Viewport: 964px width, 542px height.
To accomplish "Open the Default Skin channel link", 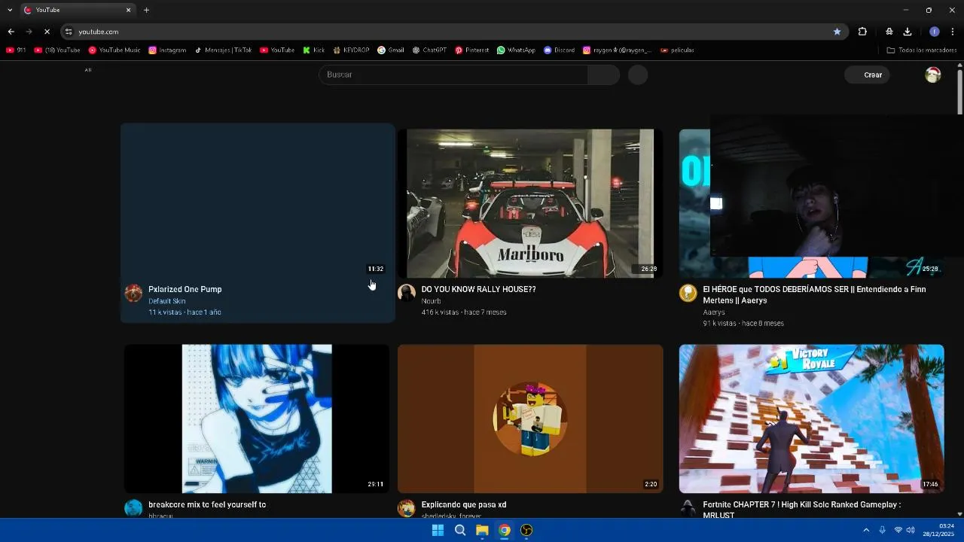I will (x=166, y=301).
